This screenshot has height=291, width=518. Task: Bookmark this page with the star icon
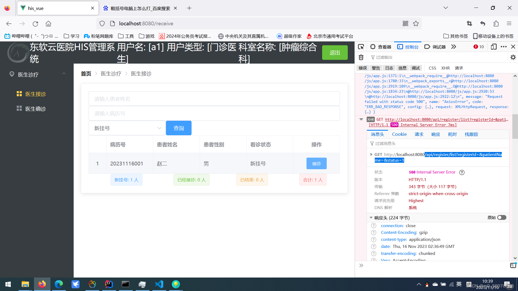coord(416,23)
